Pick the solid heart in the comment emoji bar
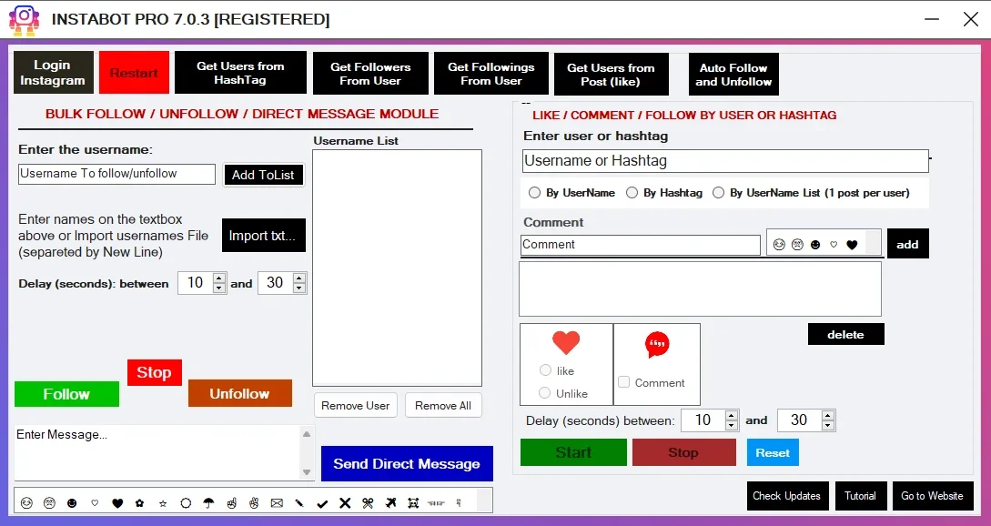Image resolution: width=991 pixels, height=526 pixels. (852, 245)
